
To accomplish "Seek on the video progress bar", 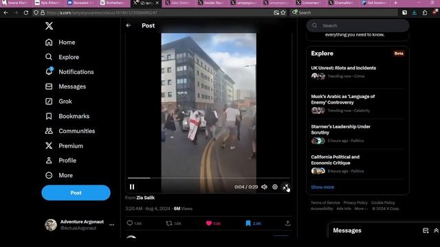I will [x=208, y=178].
